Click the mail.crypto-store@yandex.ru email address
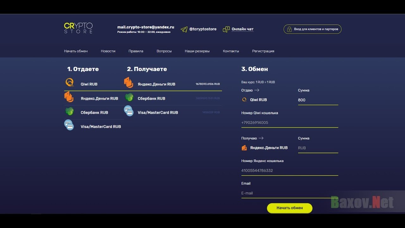405x228 pixels. 146,27
